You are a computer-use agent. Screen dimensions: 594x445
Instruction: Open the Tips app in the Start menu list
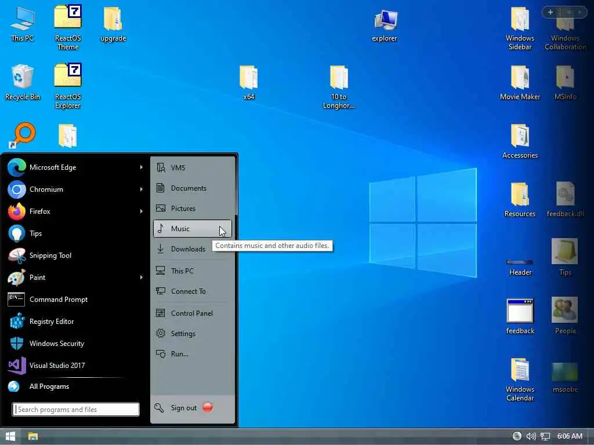coord(75,233)
